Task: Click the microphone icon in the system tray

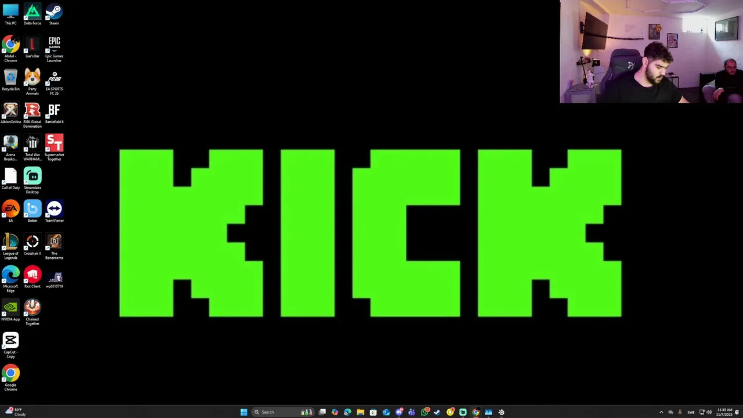Action: [x=680, y=412]
